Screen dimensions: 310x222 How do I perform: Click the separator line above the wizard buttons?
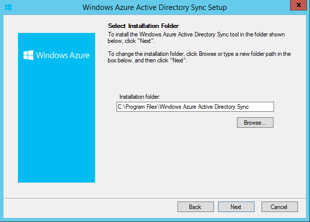pos(155,198)
